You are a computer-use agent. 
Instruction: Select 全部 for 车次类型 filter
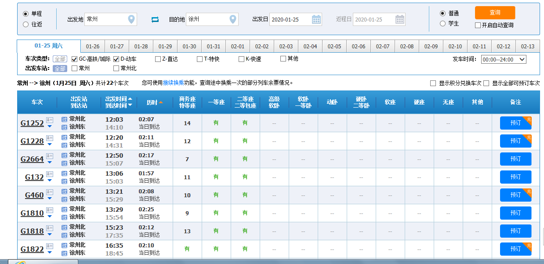tap(60, 59)
